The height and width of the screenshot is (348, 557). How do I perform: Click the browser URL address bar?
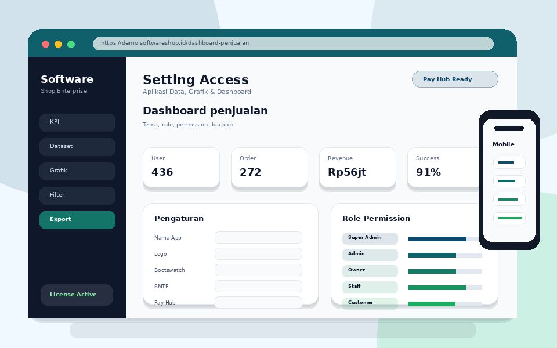click(293, 43)
